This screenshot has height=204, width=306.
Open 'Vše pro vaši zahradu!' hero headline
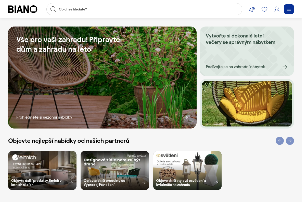tap(68, 44)
